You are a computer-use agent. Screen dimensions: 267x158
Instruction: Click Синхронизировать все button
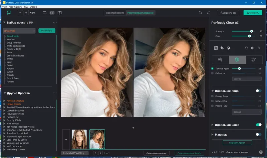(x=156, y=153)
